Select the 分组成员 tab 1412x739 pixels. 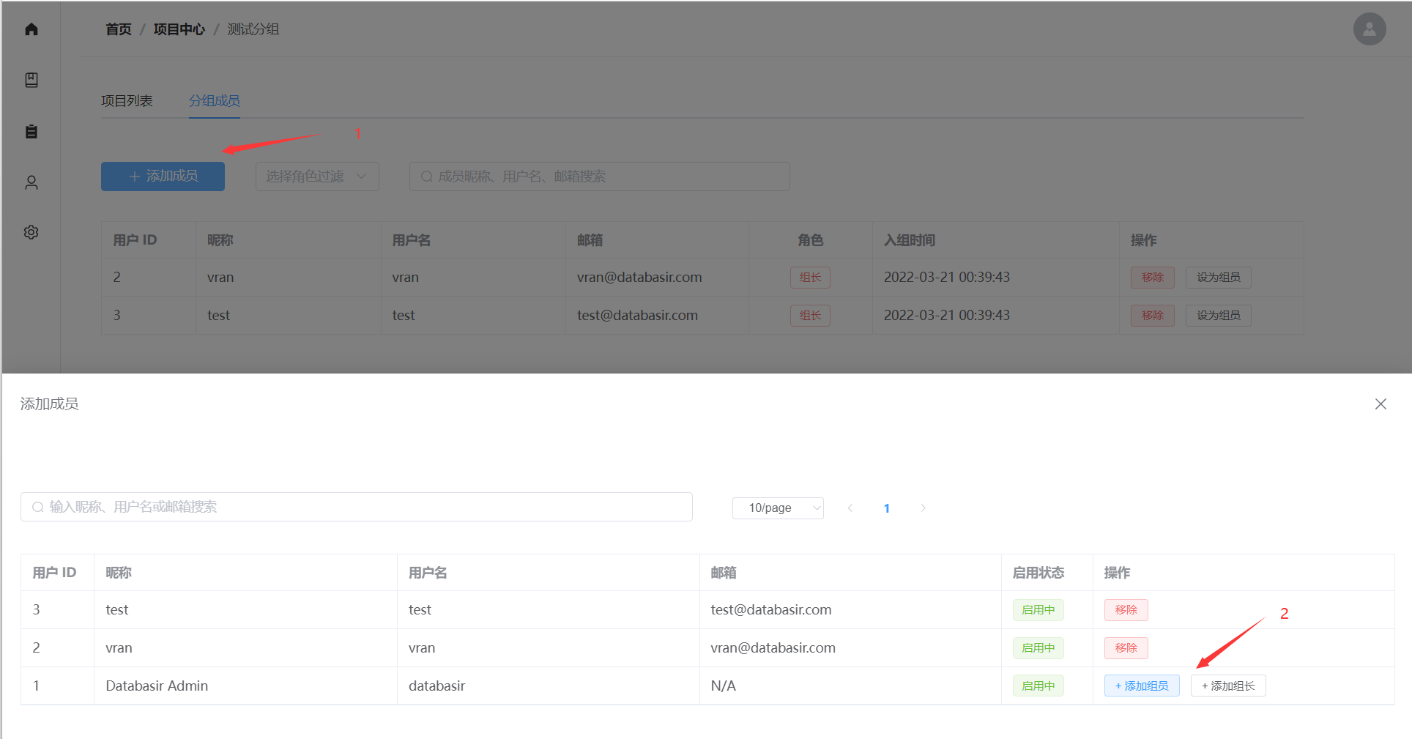pos(215,101)
